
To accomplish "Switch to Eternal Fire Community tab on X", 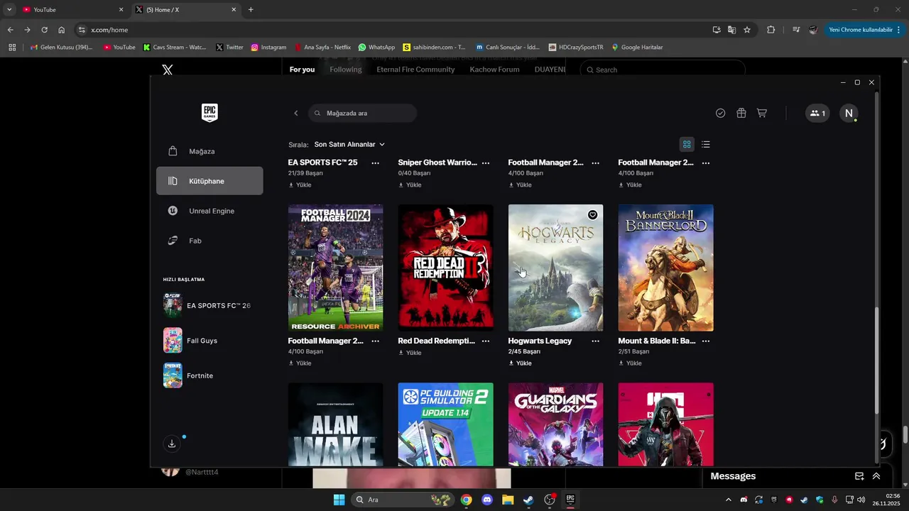I will [415, 70].
